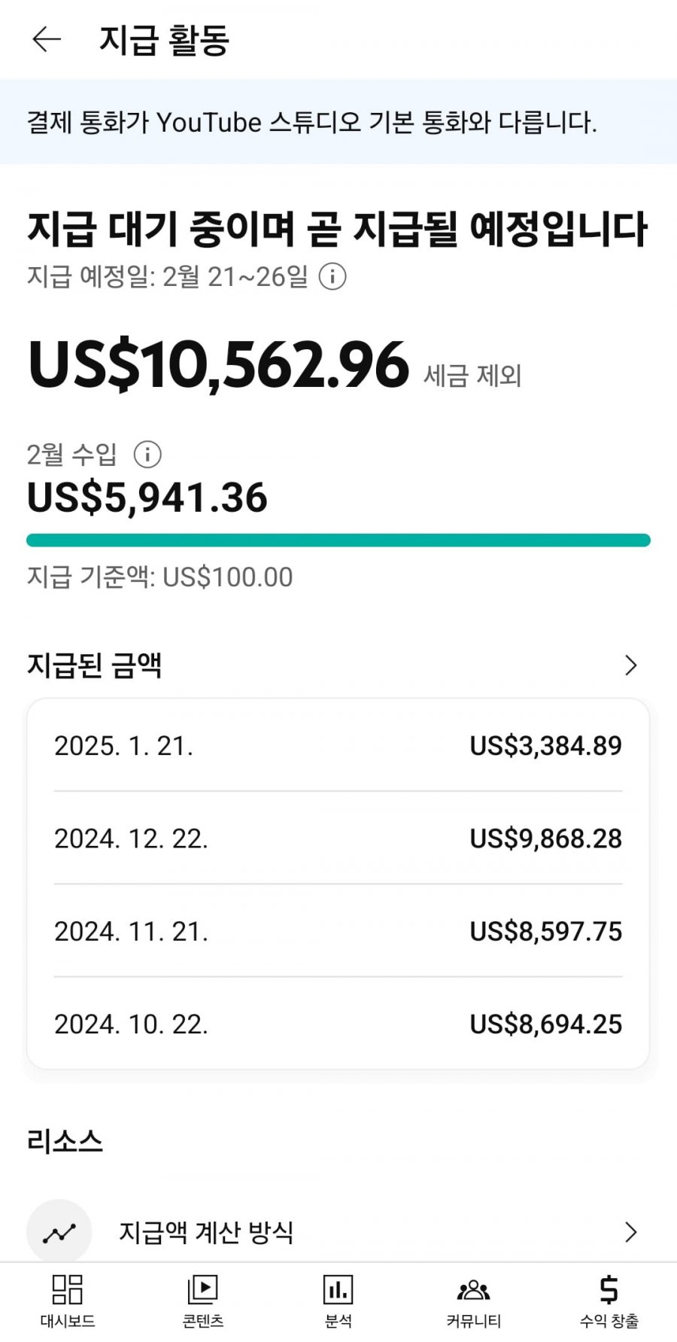This screenshot has width=677, height=1342.
Task: Select the 2024. 12. 22. payment row
Action: [338, 838]
